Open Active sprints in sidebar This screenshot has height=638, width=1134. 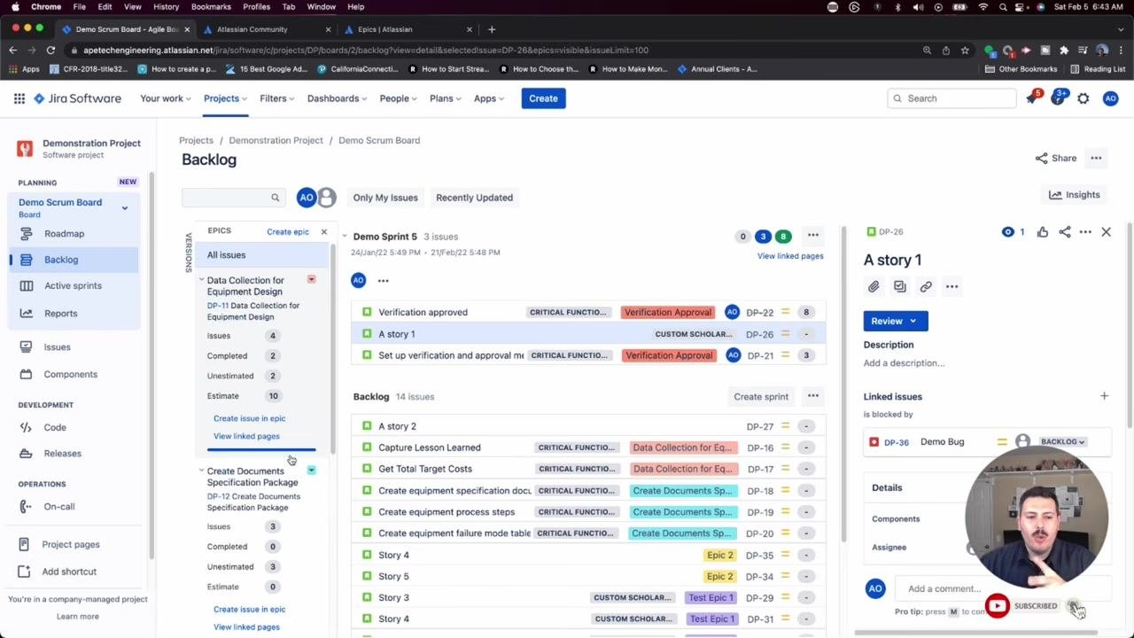[73, 285]
